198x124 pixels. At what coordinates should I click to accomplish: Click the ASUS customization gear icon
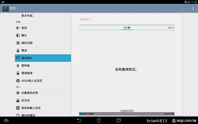coord(18,81)
